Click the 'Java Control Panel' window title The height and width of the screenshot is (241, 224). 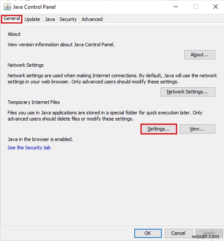pyautogui.click(x=34, y=7)
